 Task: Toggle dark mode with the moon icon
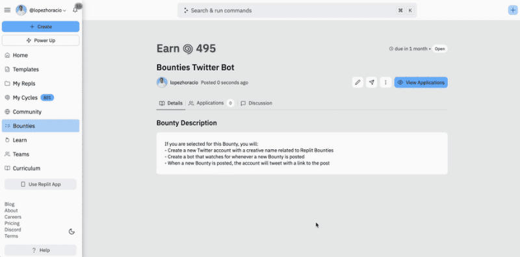[x=71, y=232]
